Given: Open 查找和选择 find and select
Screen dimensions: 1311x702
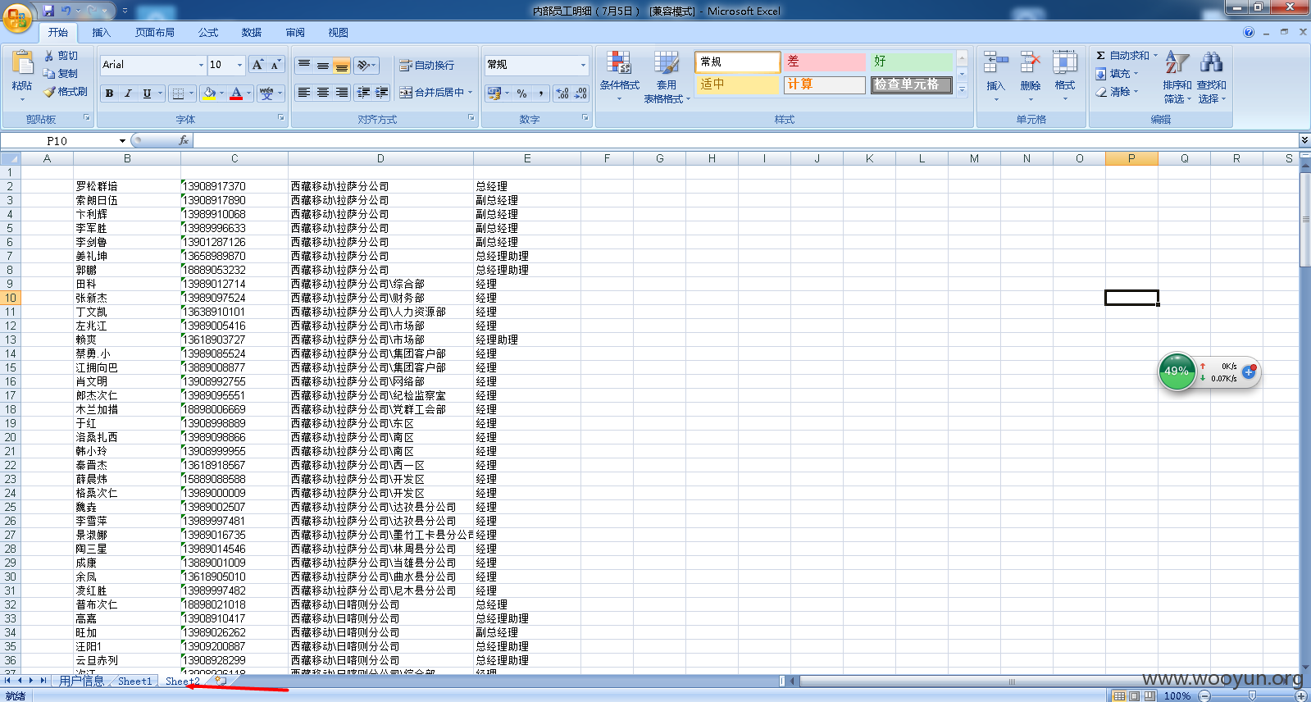Looking at the screenshot, I should (1211, 75).
